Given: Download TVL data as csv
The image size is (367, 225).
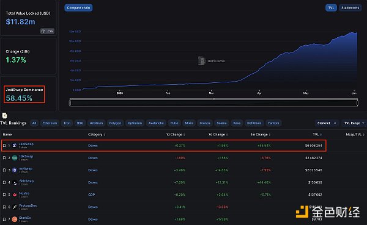Looking at the screenshot, I should (x=47, y=31).
